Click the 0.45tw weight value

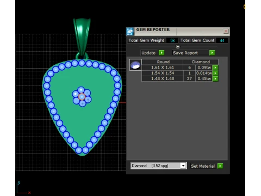[x=204, y=78]
